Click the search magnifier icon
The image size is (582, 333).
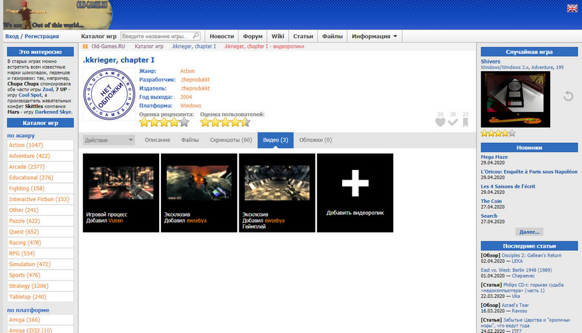195,36
